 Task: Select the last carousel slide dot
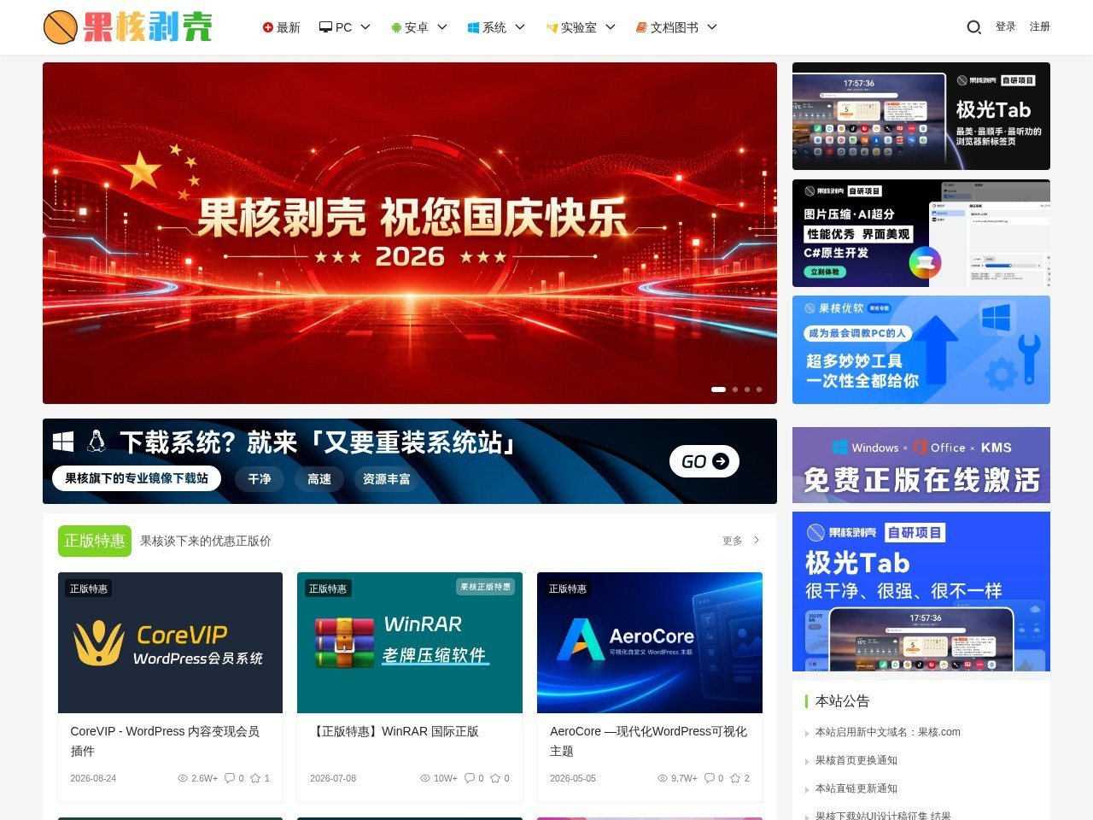tap(759, 389)
